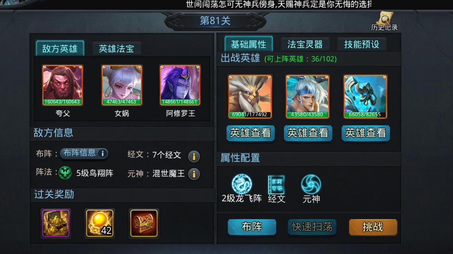Select the 敌方英雄 tab
This screenshot has width=453, height=254.
[x=60, y=48]
